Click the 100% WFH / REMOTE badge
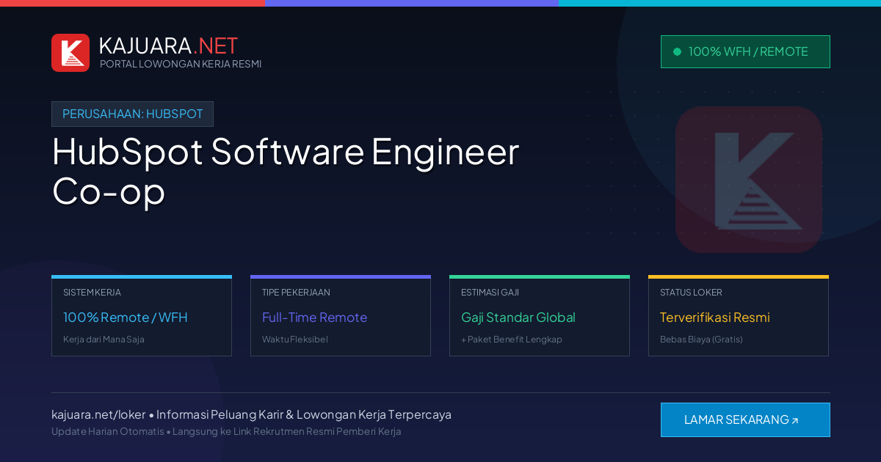 [745, 51]
